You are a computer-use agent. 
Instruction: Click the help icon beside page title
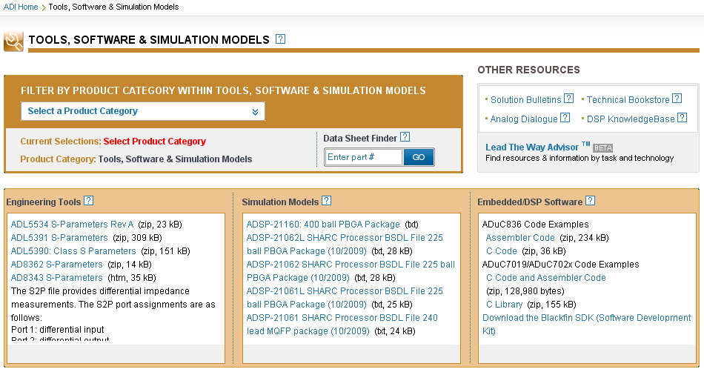[280, 39]
